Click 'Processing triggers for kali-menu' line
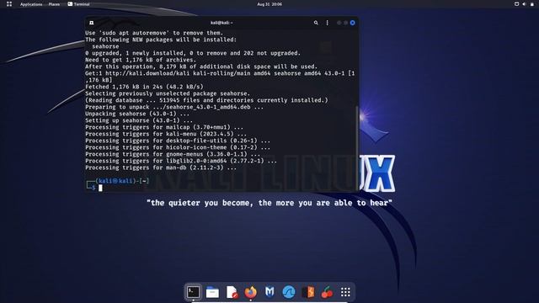539x303 pixels. [166, 134]
